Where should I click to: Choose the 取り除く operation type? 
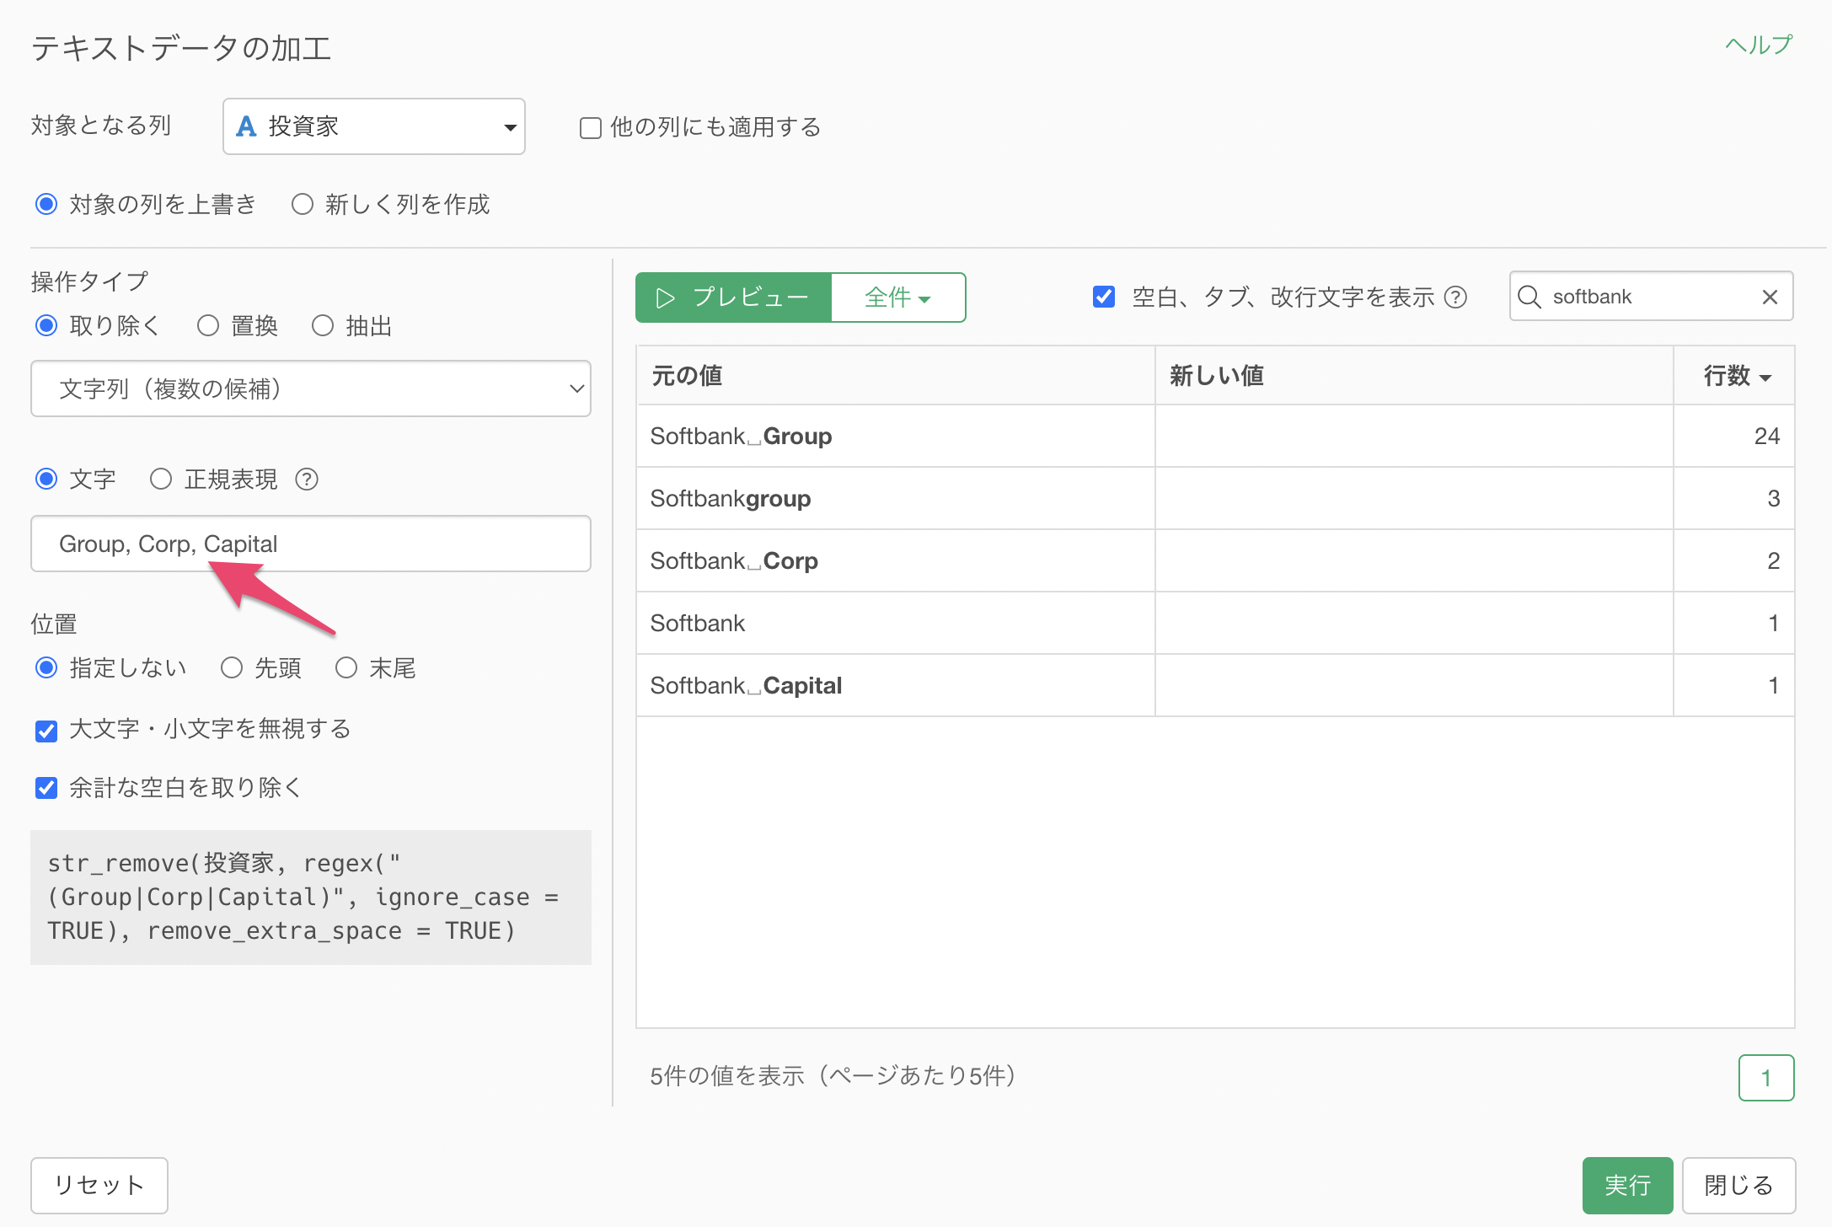click(x=46, y=326)
